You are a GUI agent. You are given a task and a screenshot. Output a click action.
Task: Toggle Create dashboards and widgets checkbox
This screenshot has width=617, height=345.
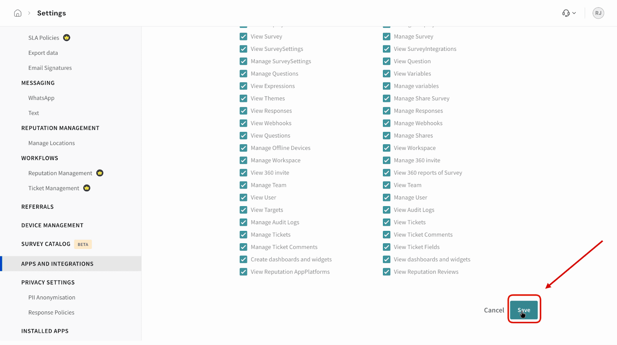coord(243,259)
